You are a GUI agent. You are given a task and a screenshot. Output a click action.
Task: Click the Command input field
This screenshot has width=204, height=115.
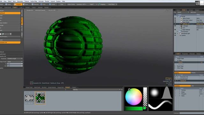(x=192, y=113)
